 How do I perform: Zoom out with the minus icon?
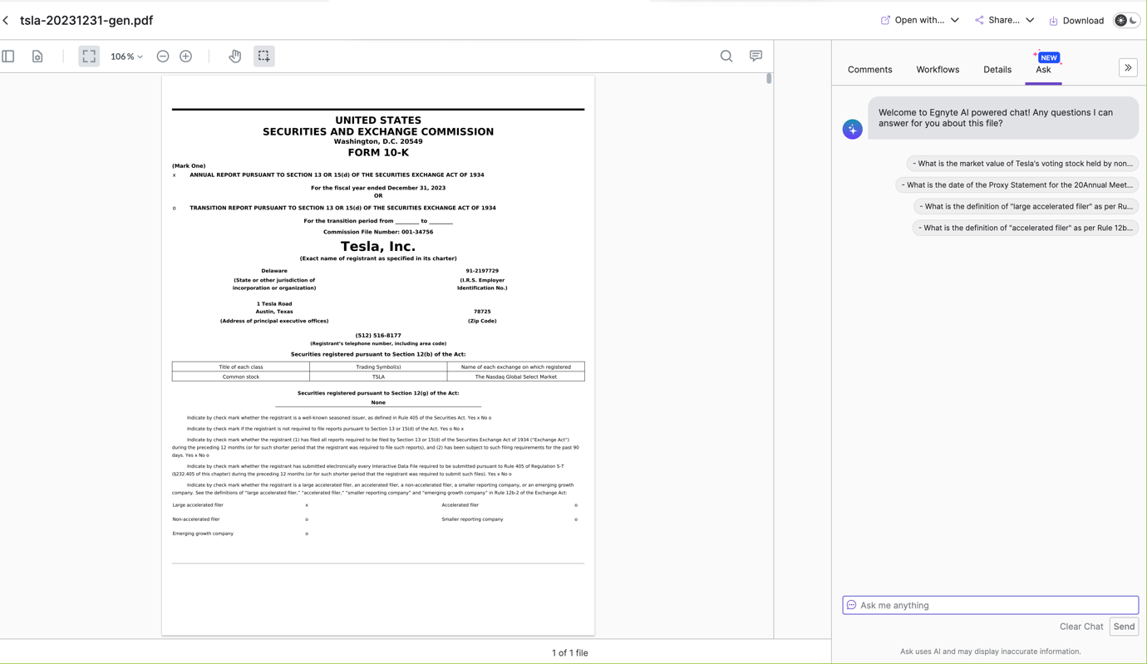click(163, 57)
